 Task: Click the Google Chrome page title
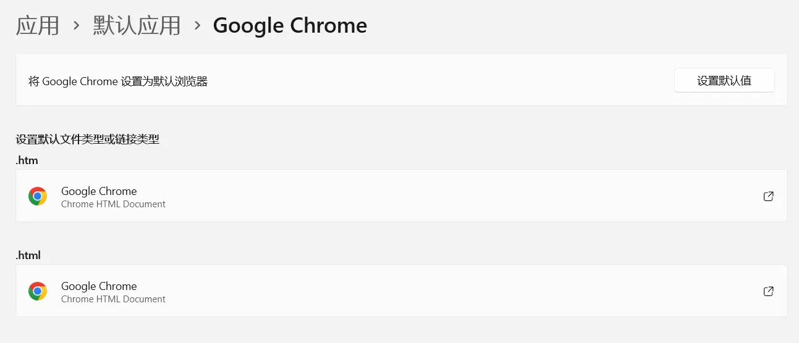point(290,26)
